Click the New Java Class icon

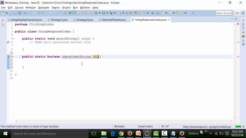click(127, 13)
